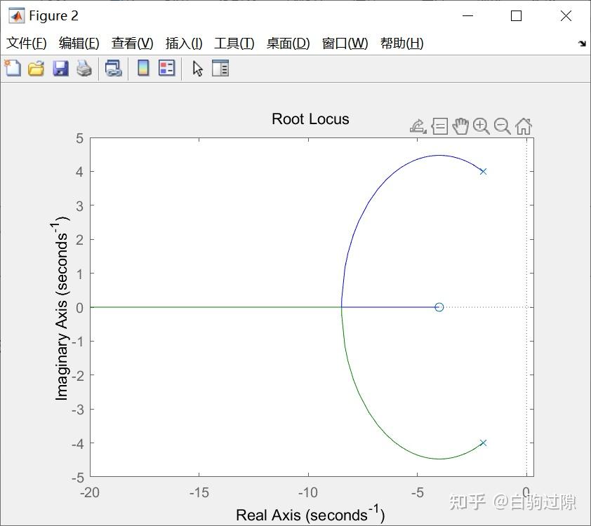Minimize the Figure 2 window

(467, 16)
